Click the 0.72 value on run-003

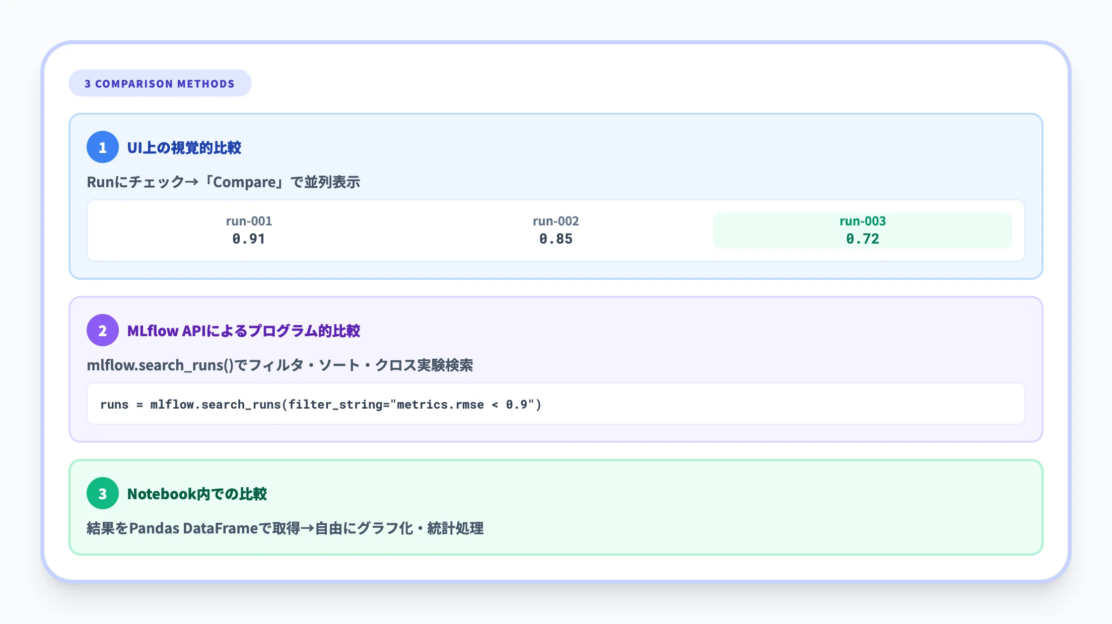(863, 239)
